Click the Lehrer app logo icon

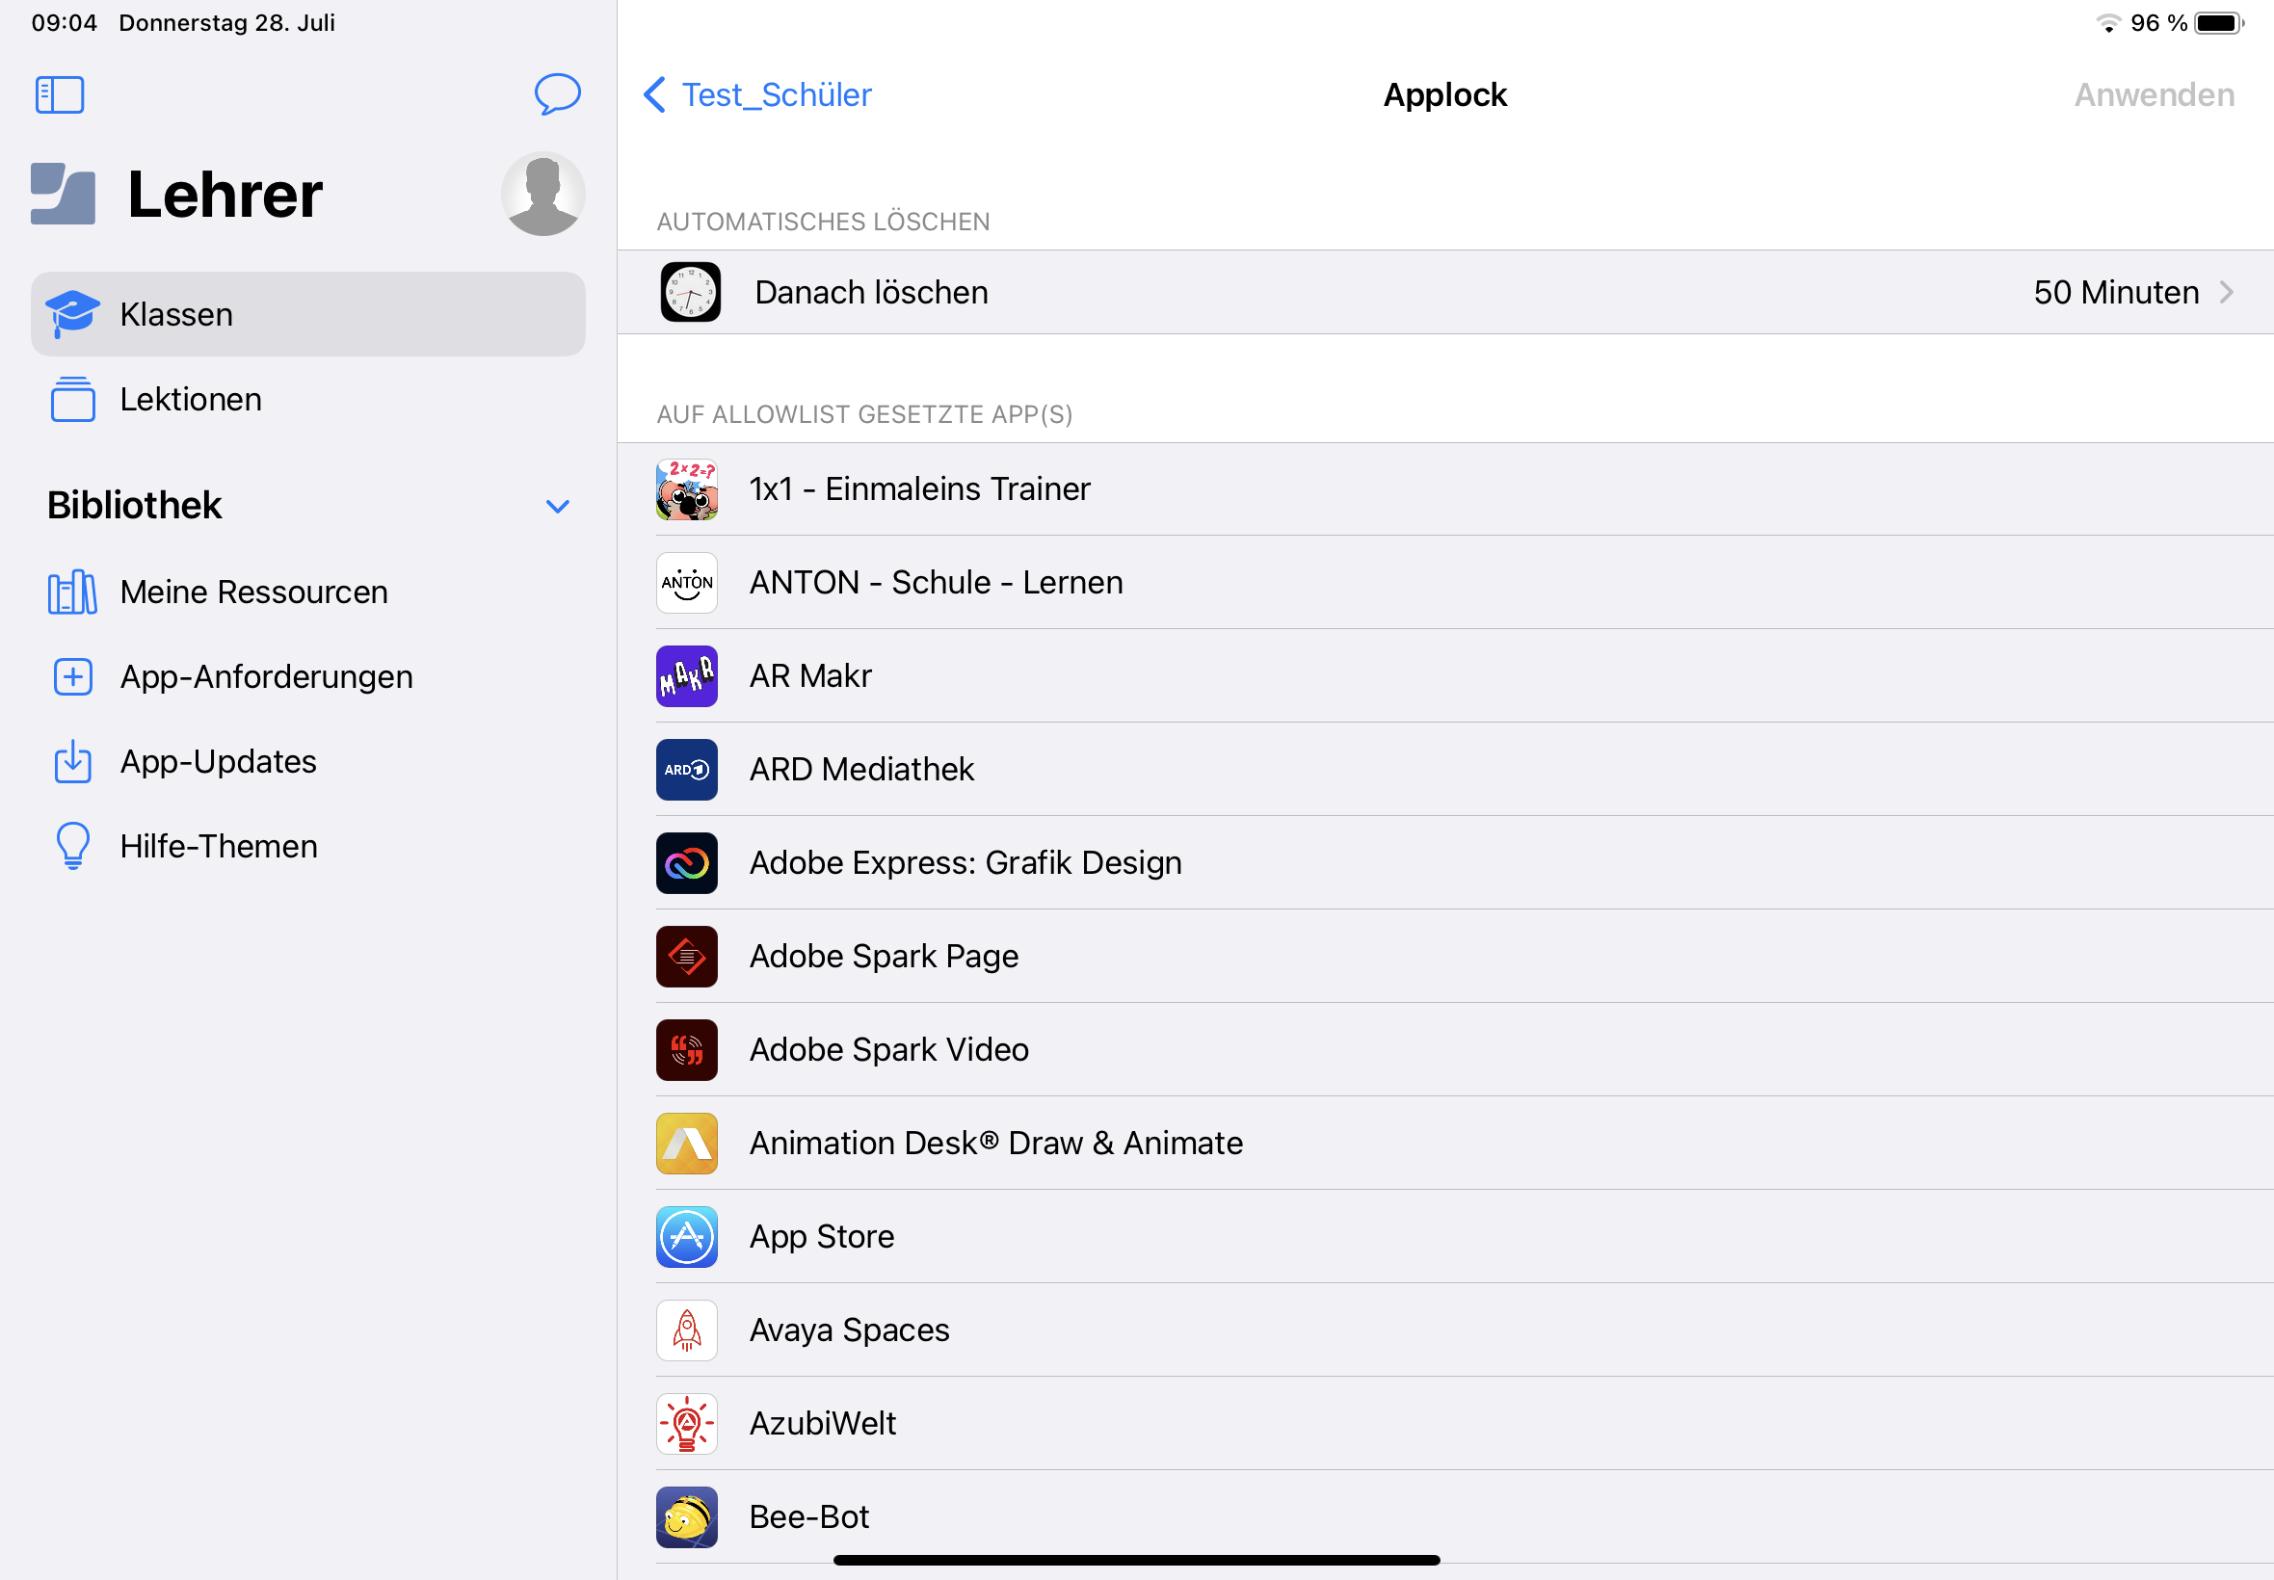click(x=64, y=194)
